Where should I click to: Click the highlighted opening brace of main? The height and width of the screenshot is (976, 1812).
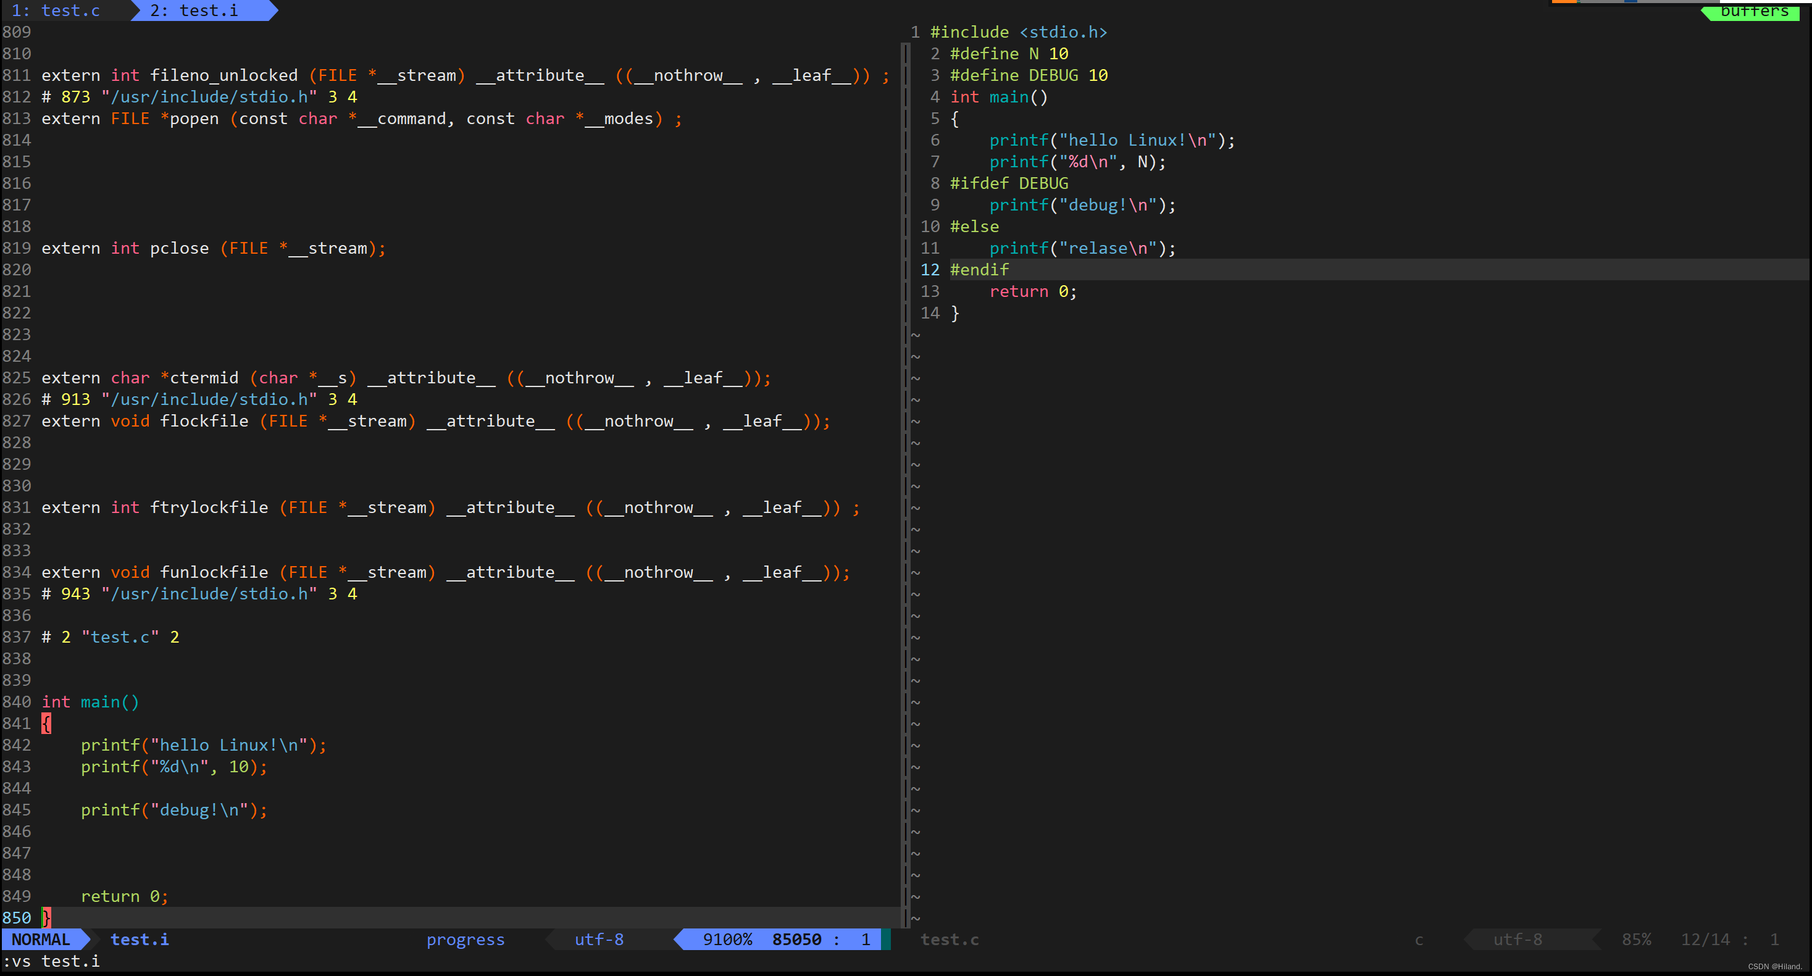point(46,724)
